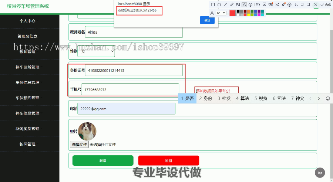Click the scissors screenshot icon
Screen dimensions: 333x182
coord(264,5)
